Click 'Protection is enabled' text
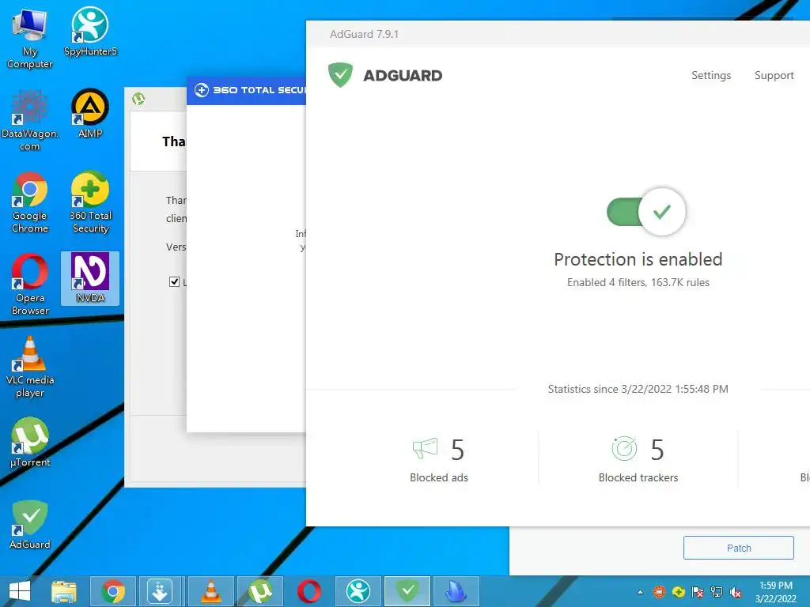This screenshot has height=607, width=810. click(638, 259)
